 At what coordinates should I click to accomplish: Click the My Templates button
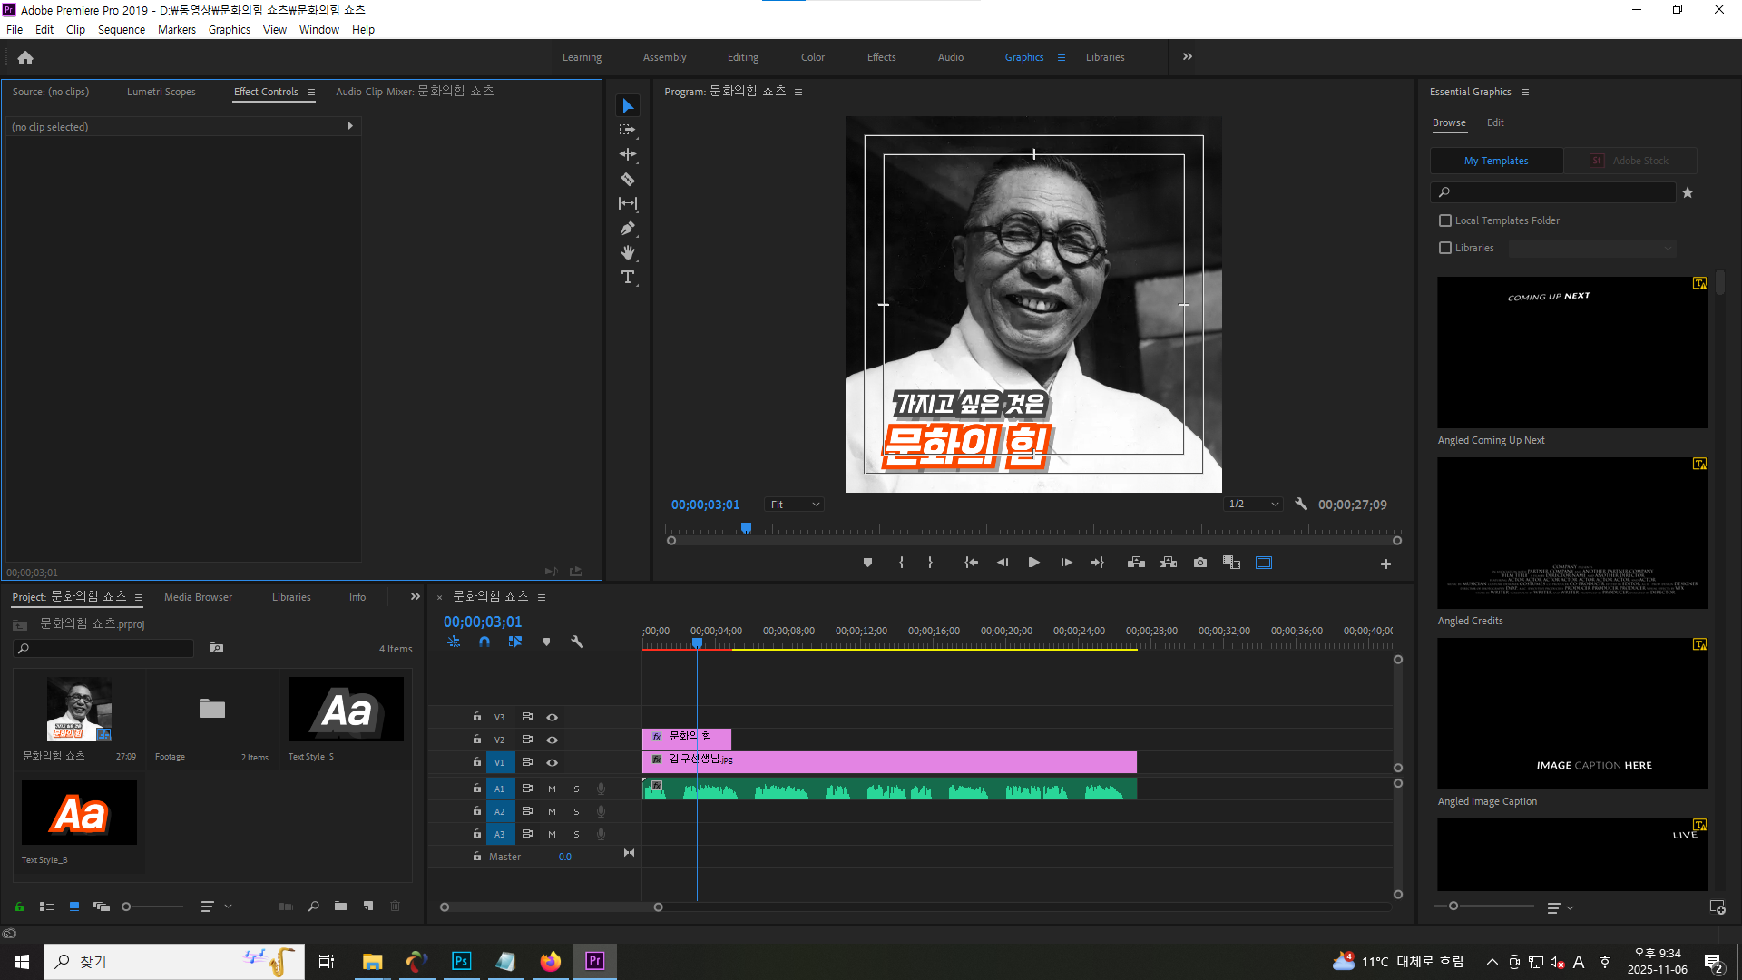pyautogui.click(x=1496, y=161)
